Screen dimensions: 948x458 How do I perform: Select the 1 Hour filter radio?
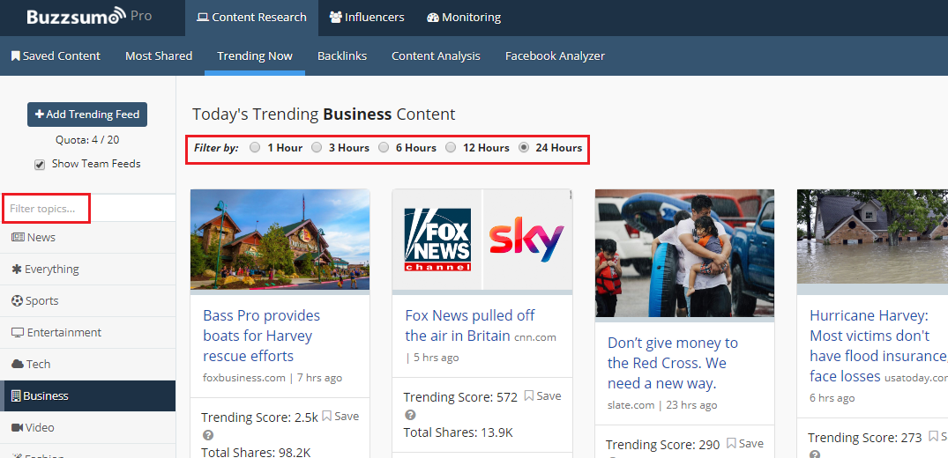click(255, 147)
